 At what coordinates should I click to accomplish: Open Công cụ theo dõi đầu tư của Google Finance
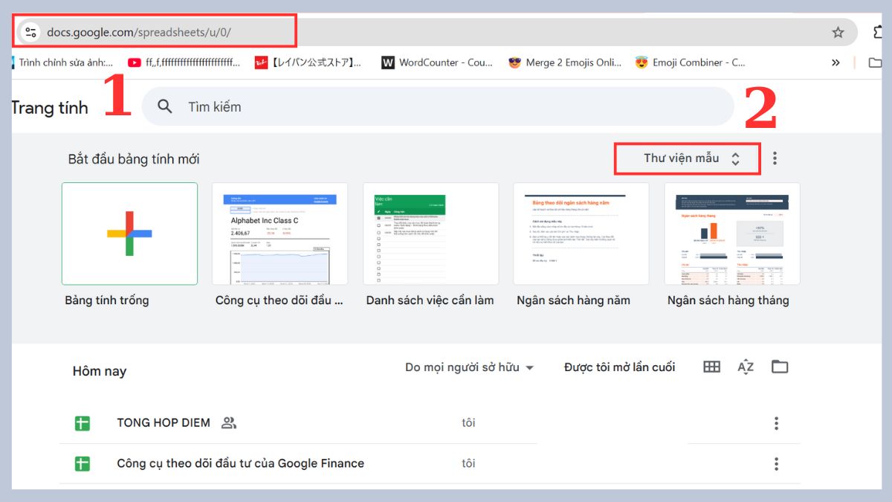[x=239, y=463]
